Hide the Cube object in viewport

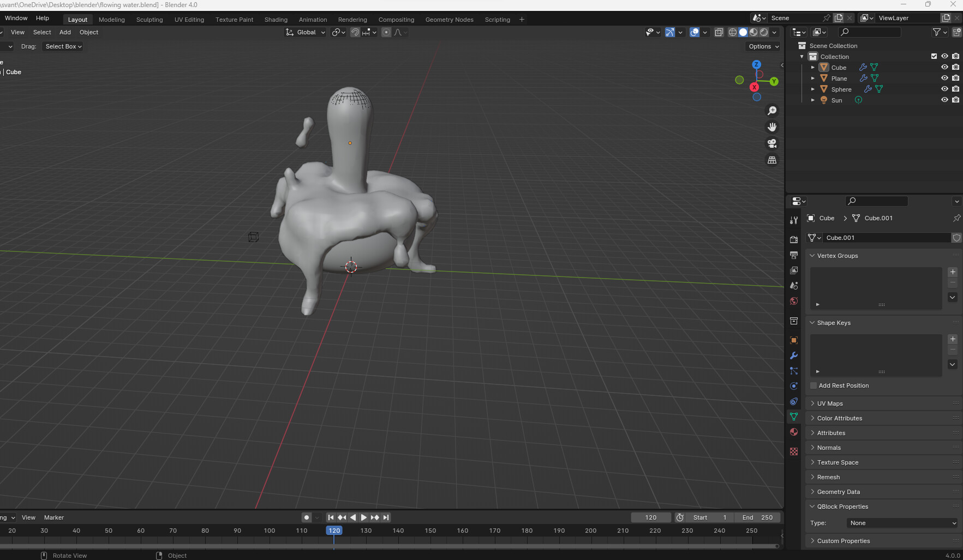pyautogui.click(x=944, y=67)
